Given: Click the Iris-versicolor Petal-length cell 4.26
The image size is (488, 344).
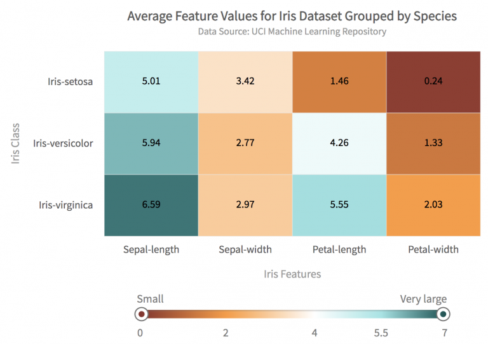Looking at the screenshot, I should tap(339, 143).
